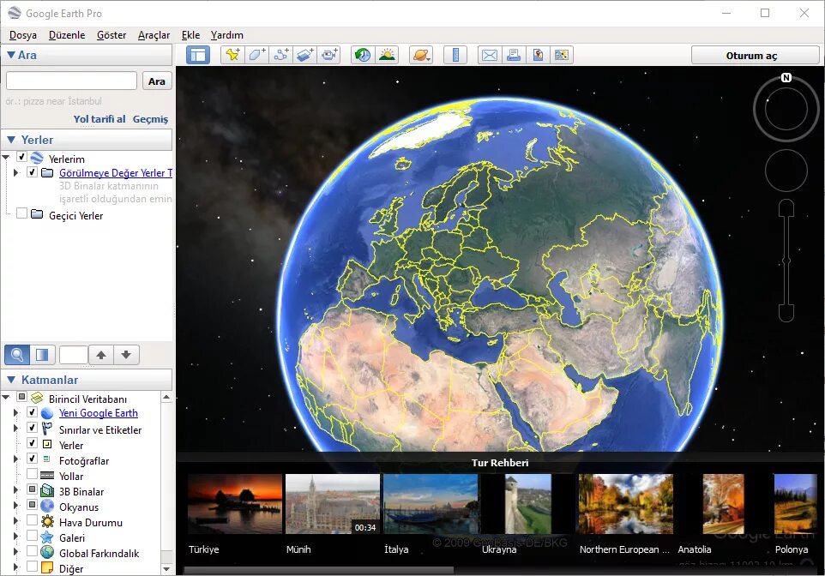
Task: Click the Hava Durumu sun icon
Action: tap(47, 522)
